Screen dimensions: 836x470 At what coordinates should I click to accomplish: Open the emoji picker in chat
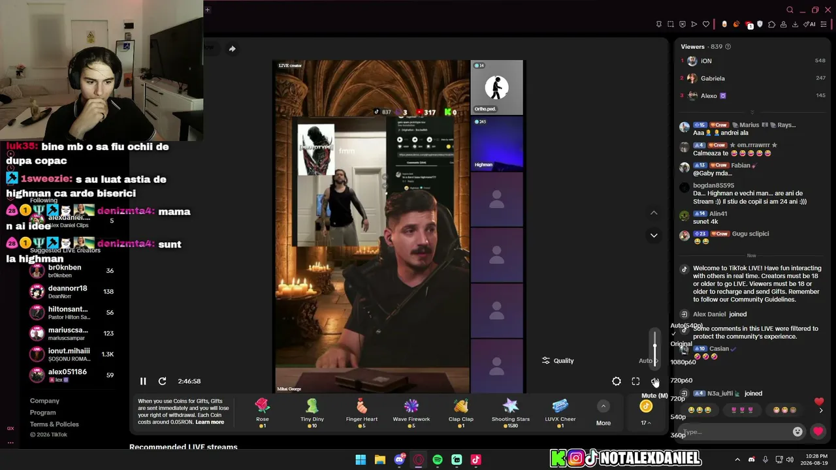pyautogui.click(x=797, y=431)
